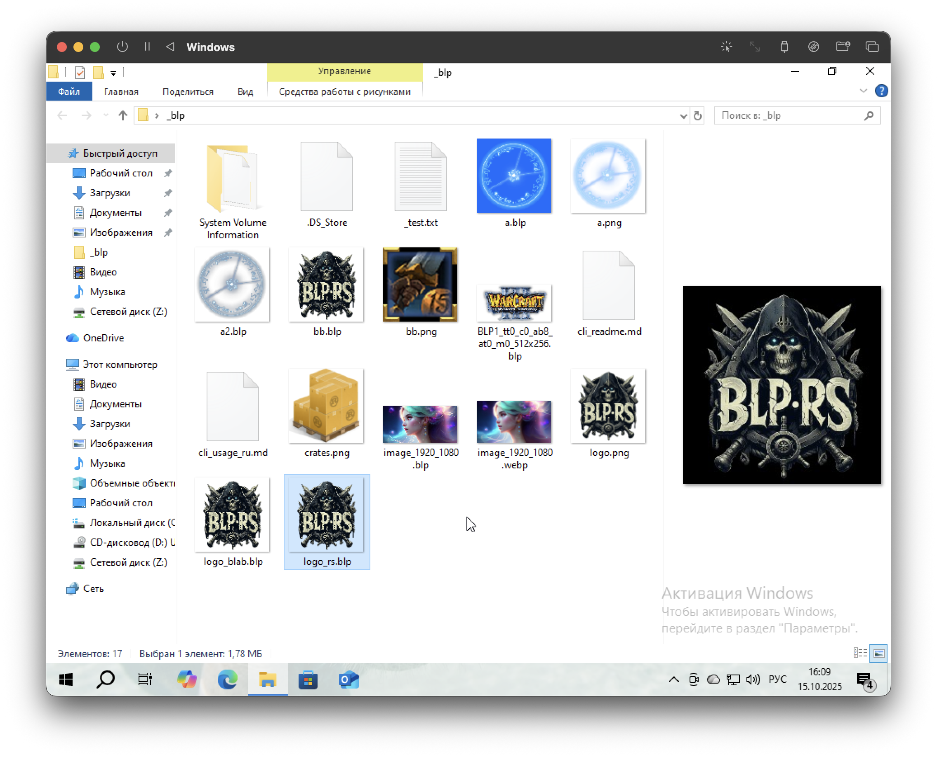Open Microsoft Store from the taskbar
The height and width of the screenshot is (757, 937).
coord(308,680)
